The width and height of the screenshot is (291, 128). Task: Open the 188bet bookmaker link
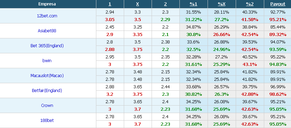(x=47, y=121)
